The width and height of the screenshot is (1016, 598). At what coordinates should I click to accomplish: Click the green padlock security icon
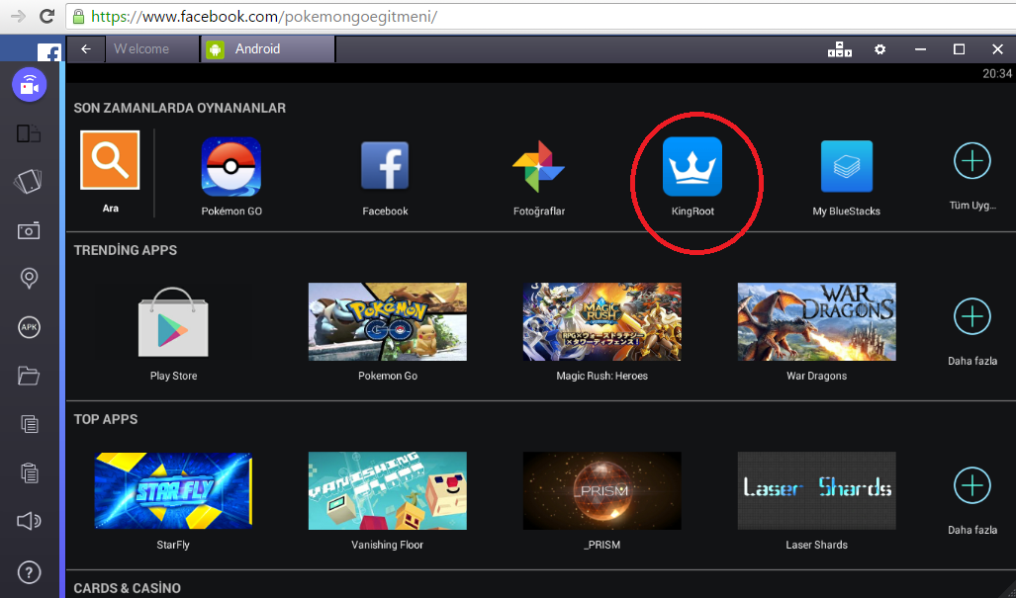(x=78, y=16)
